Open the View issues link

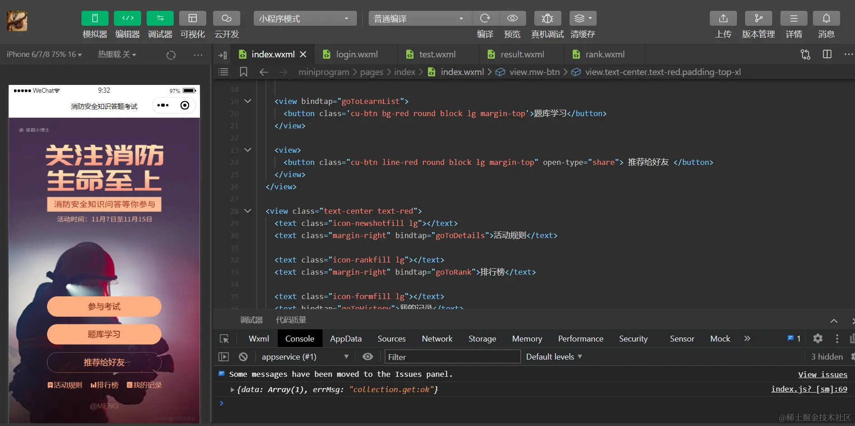point(822,375)
